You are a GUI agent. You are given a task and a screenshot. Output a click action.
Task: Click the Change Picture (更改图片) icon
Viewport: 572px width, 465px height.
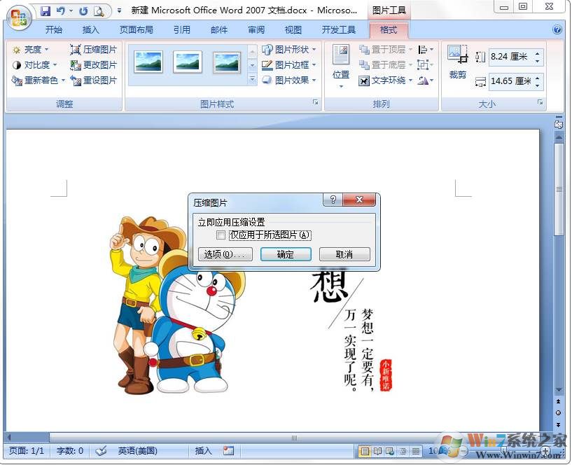pos(76,65)
